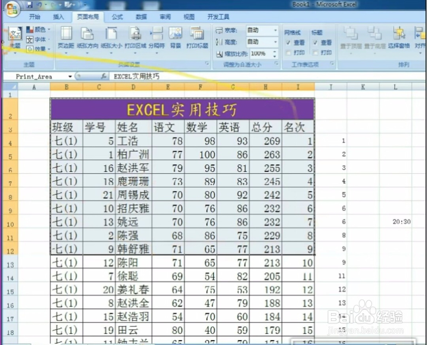Click the insert function fx icon
Viewport: 427px width, 345px height.
[103, 76]
